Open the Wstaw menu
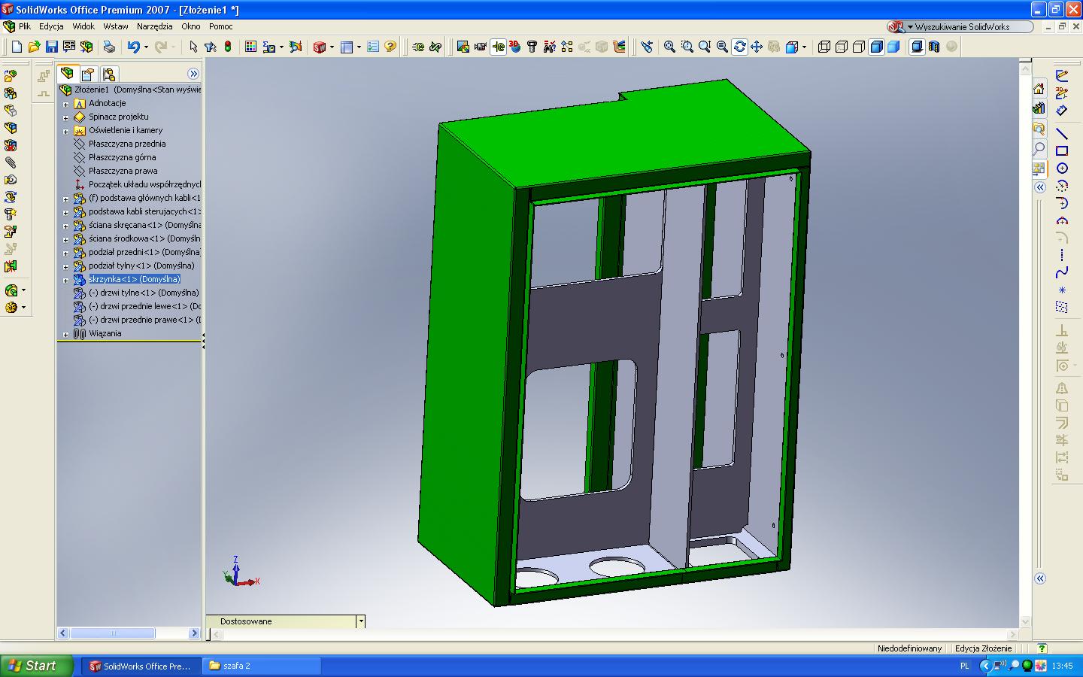 [115, 26]
